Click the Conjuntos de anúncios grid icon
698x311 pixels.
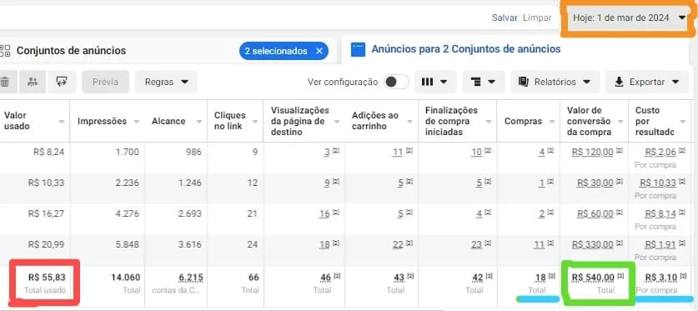coord(5,51)
